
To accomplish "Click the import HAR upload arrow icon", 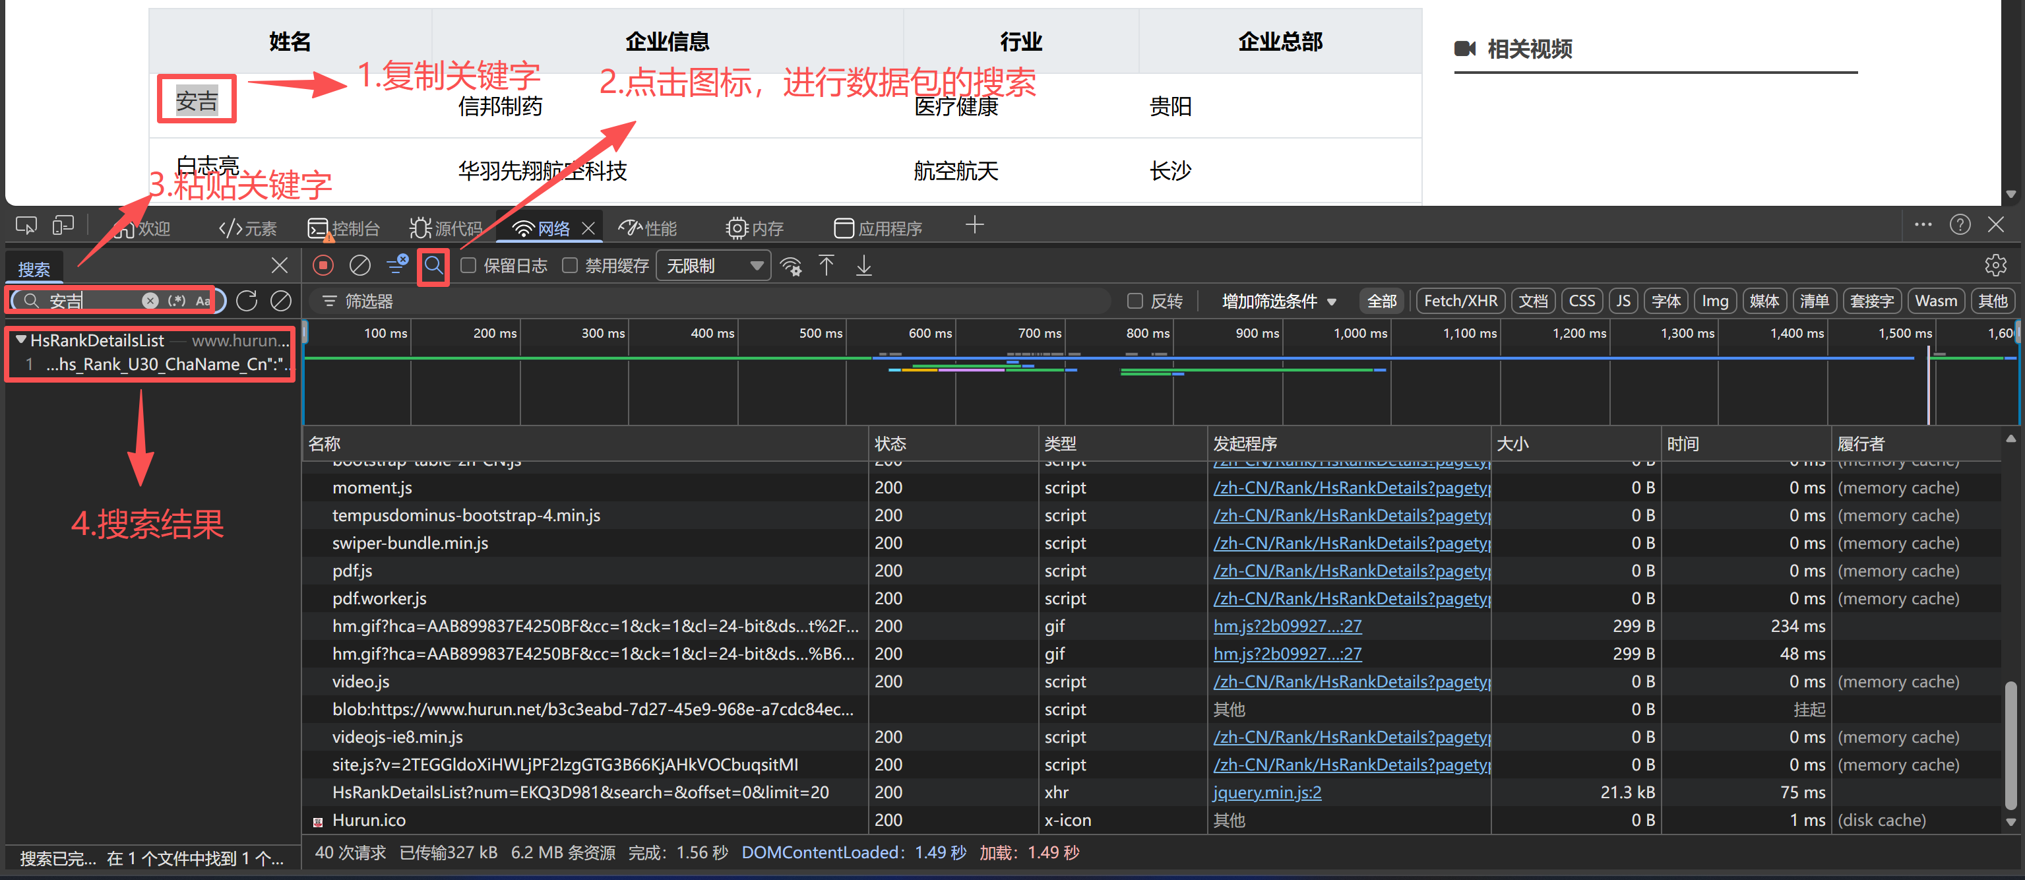I will point(826,266).
